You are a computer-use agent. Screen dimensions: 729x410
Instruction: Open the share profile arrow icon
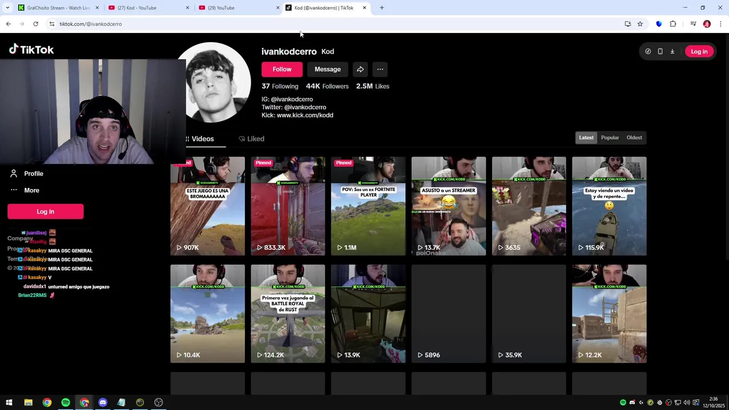click(360, 69)
